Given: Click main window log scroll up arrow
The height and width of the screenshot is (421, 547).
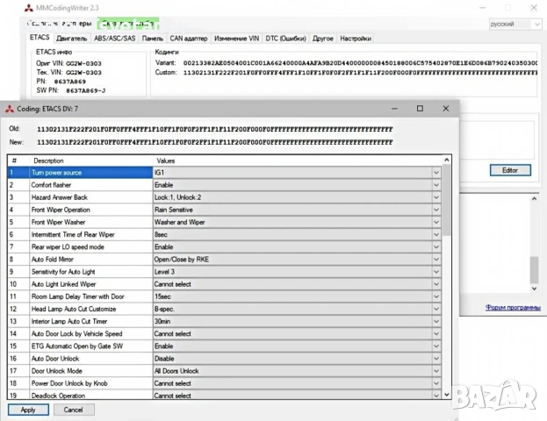Looking at the screenshot, I should (534, 198).
